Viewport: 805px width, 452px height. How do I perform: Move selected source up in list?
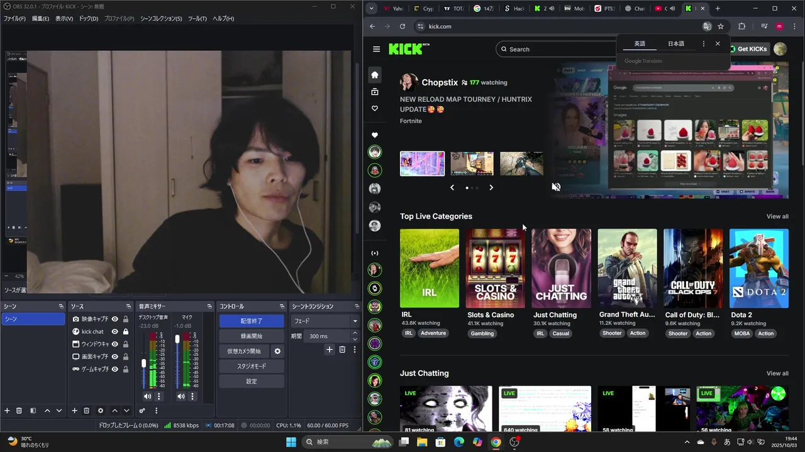click(114, 411)
